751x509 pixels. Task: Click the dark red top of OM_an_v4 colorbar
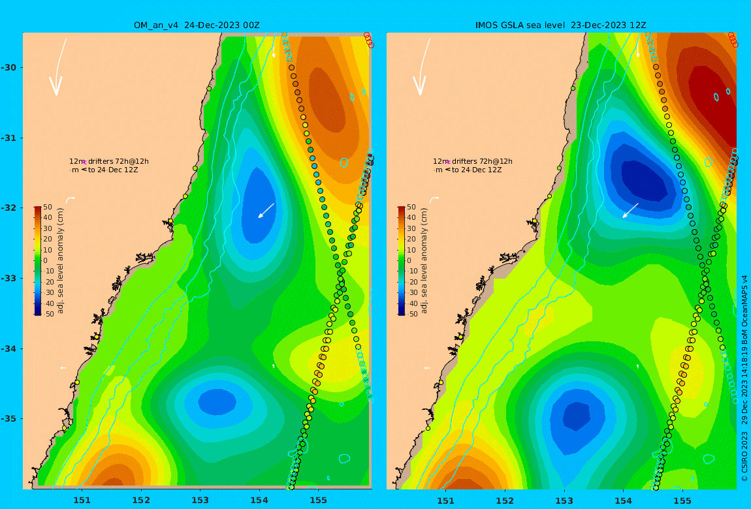pos(37,209)
